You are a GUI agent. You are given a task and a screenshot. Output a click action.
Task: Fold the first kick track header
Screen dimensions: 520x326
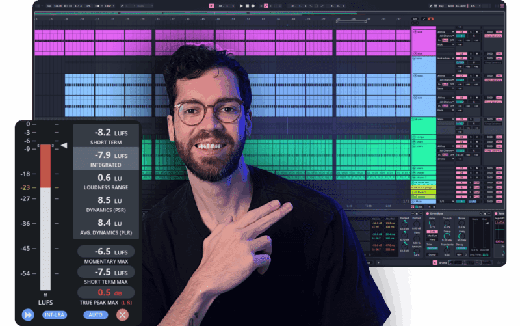415,32
